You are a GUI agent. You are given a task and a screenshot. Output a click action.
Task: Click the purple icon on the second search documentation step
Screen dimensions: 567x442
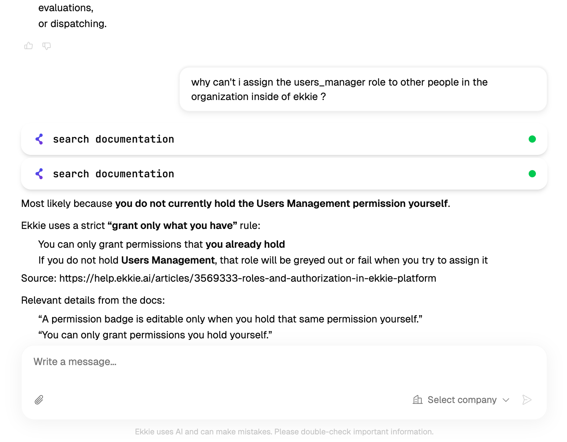[39, 174]
